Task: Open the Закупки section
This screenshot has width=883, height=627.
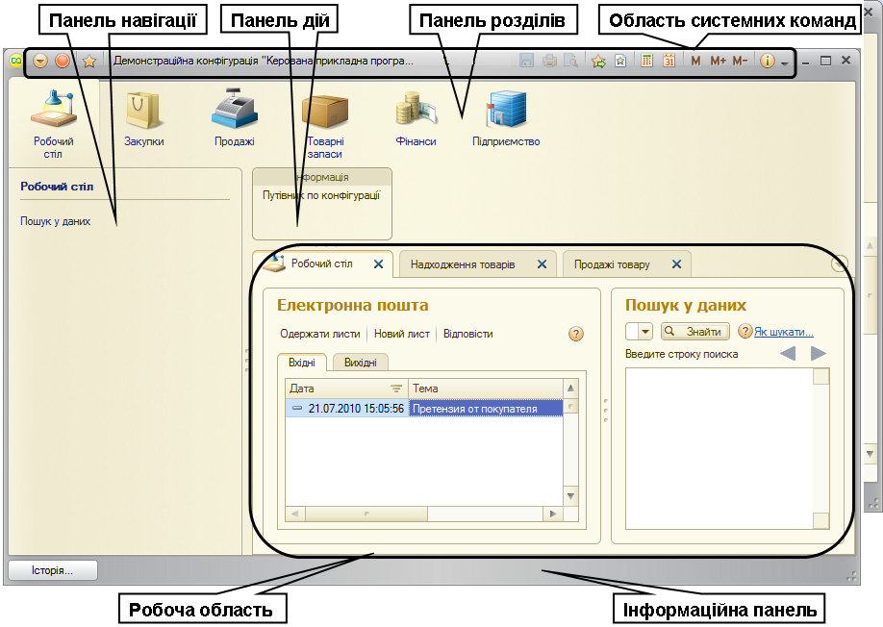Action: click(144, 118)
